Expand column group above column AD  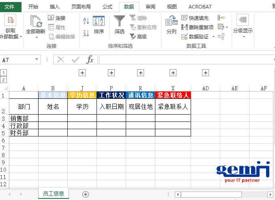[x=205, y=73]
